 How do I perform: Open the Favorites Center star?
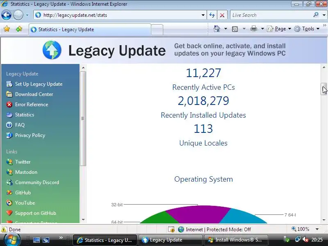pyautogui.click(x=7, y=29)
